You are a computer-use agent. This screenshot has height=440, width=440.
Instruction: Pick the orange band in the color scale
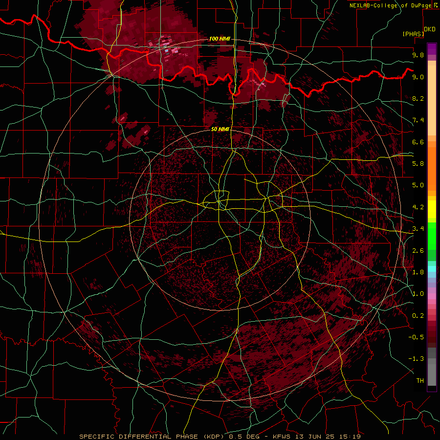click(432, 169)
